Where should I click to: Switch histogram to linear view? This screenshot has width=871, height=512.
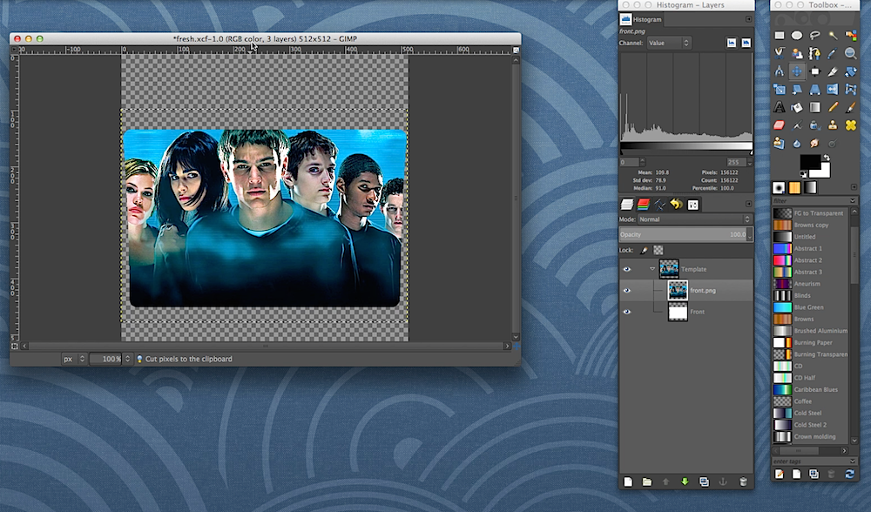point(732,43)
